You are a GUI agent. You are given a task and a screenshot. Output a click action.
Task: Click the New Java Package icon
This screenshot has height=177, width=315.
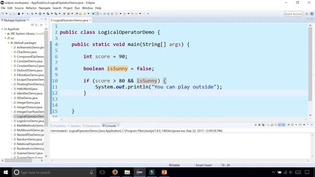pyautogui.click(x=64, y=14)
